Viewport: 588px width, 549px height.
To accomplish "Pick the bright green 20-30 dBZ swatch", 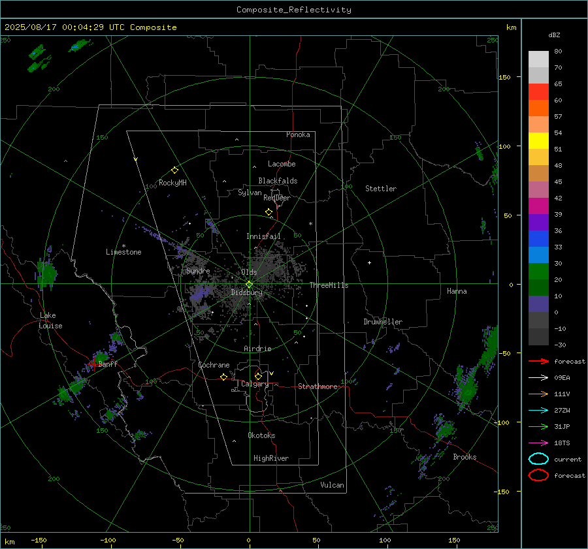I will coord(538,272).
